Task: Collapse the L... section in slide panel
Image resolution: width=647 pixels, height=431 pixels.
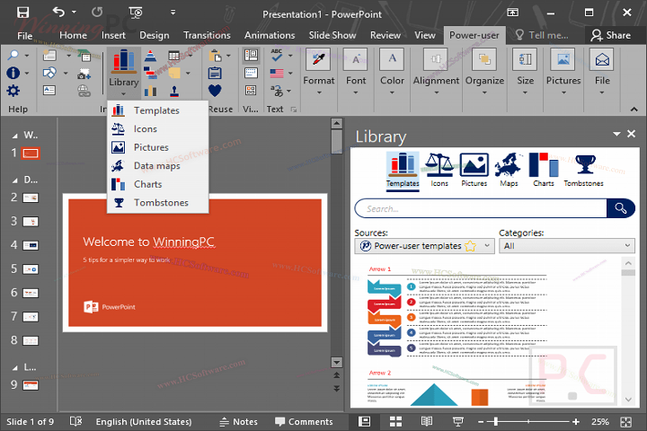Action: click(15, 367)
